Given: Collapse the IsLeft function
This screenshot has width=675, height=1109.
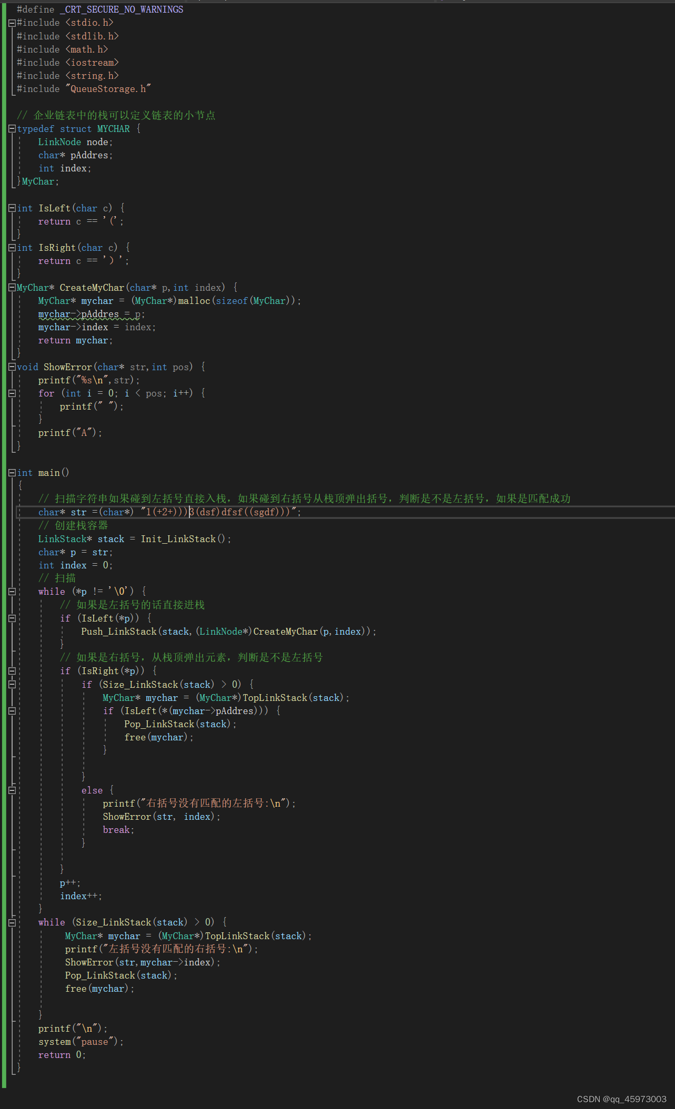Looking at the screenshot, I should coord(12,208).
